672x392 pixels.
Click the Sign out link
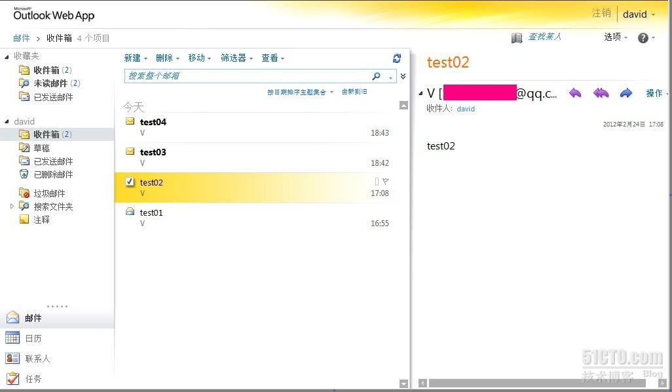pos(601,13)
